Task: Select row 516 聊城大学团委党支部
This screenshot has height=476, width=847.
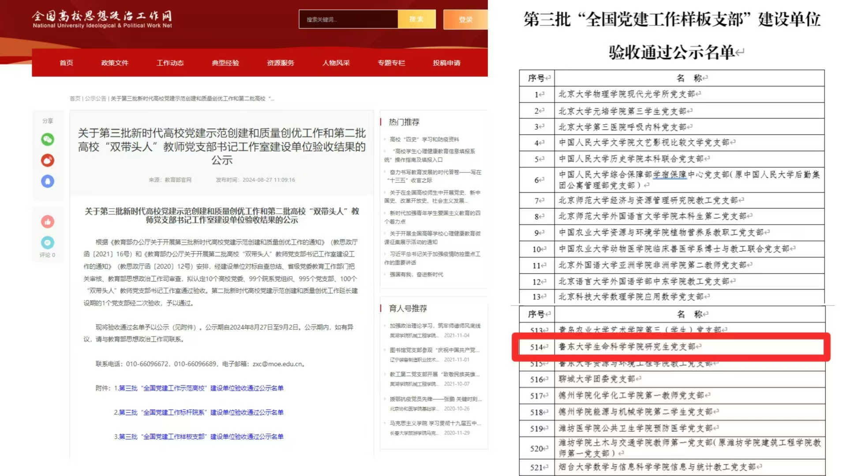Action: tap(672, 379)
